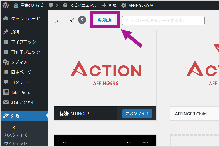Open ウィジェット submenu link

tap(16, 143)
